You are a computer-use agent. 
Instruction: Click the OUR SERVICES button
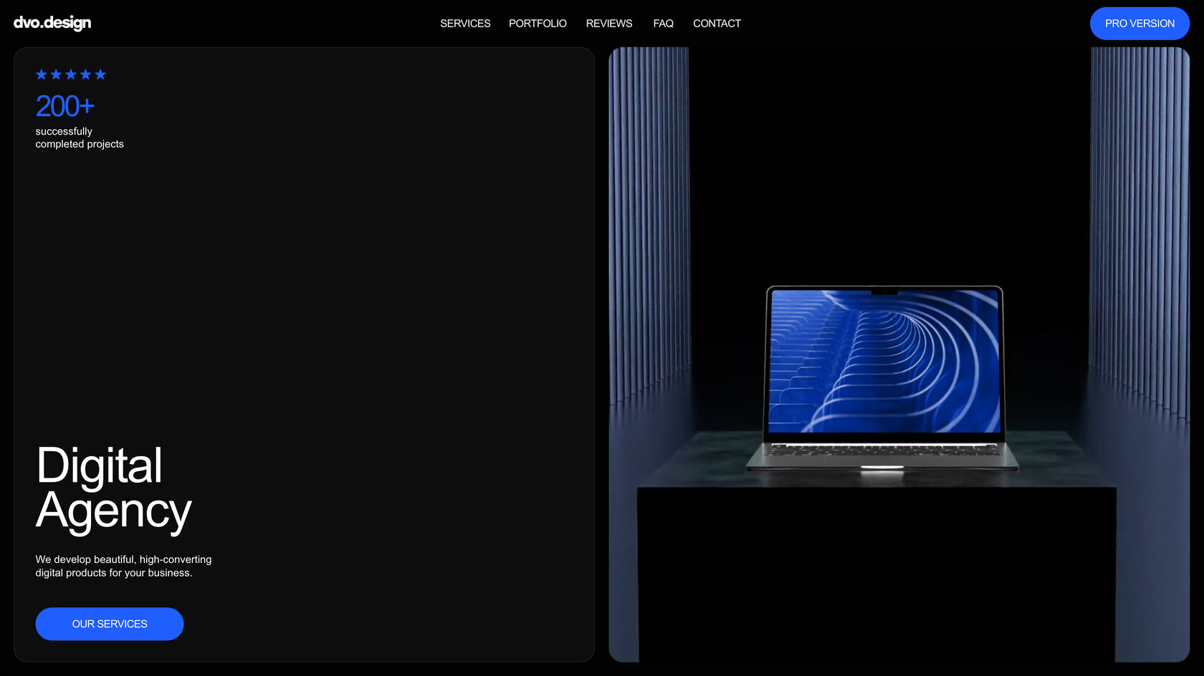pyautogui.click(x=110, y=624)
